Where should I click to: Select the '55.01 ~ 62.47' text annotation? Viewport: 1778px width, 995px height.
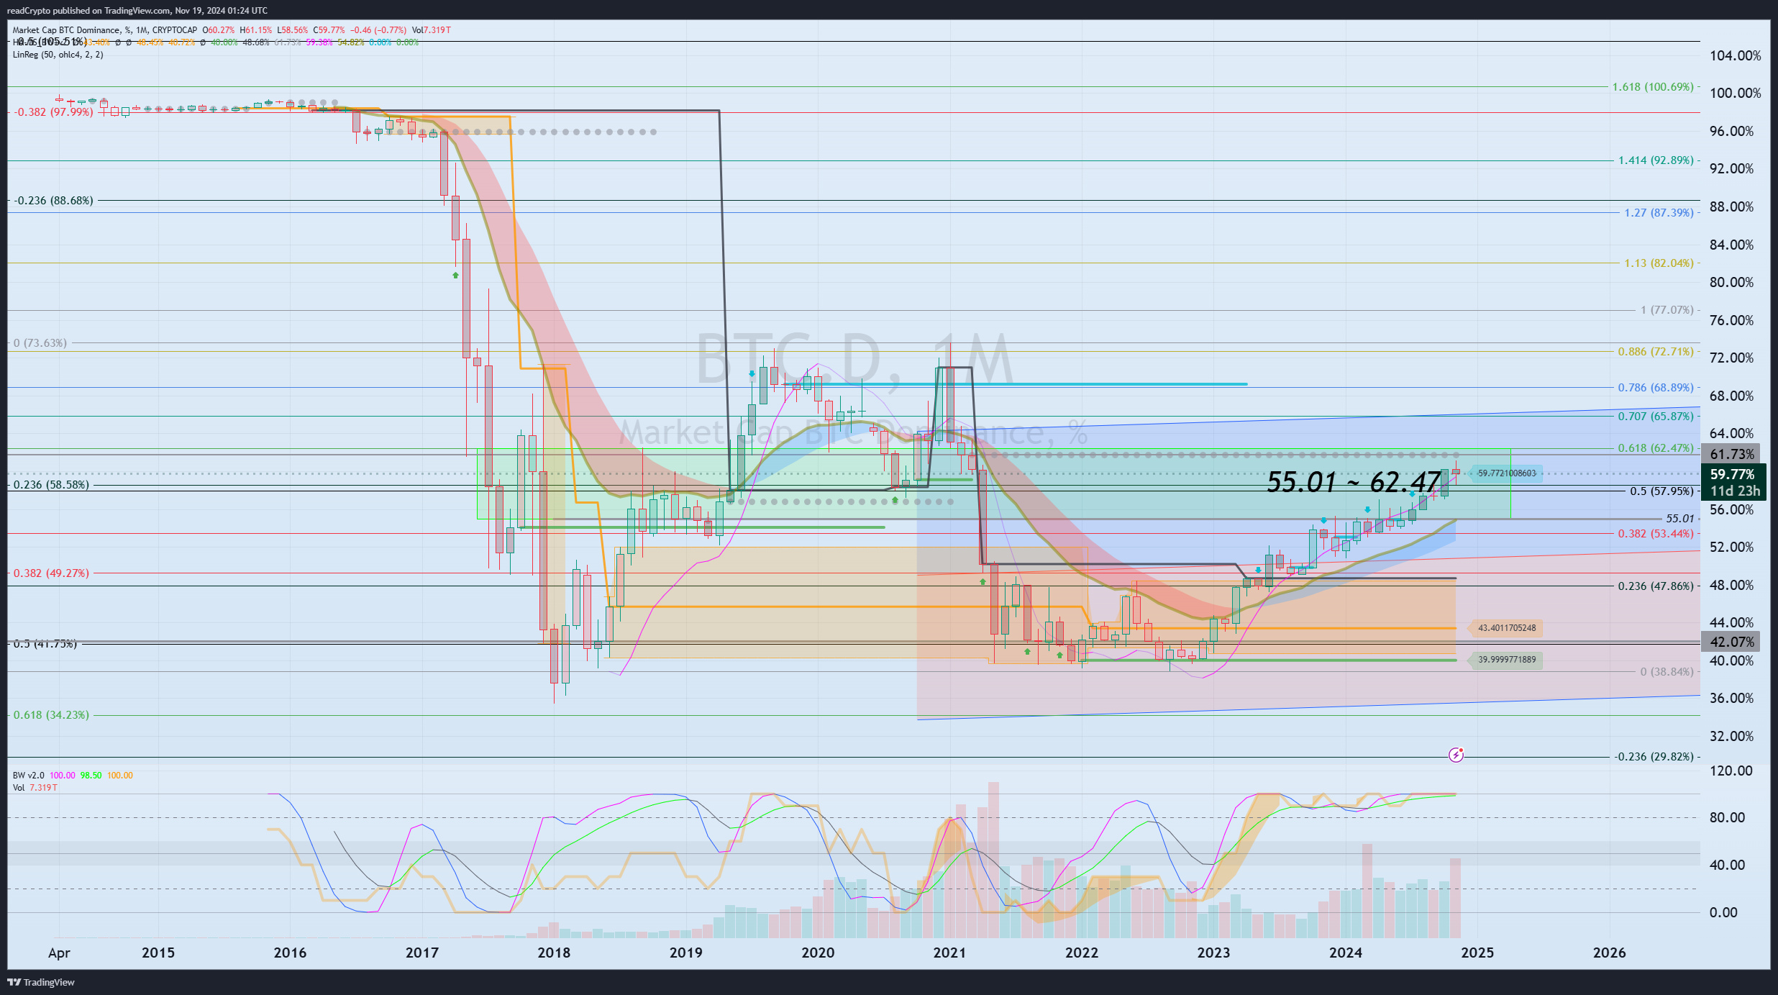pyautogui.click(x=1354, y=482)
